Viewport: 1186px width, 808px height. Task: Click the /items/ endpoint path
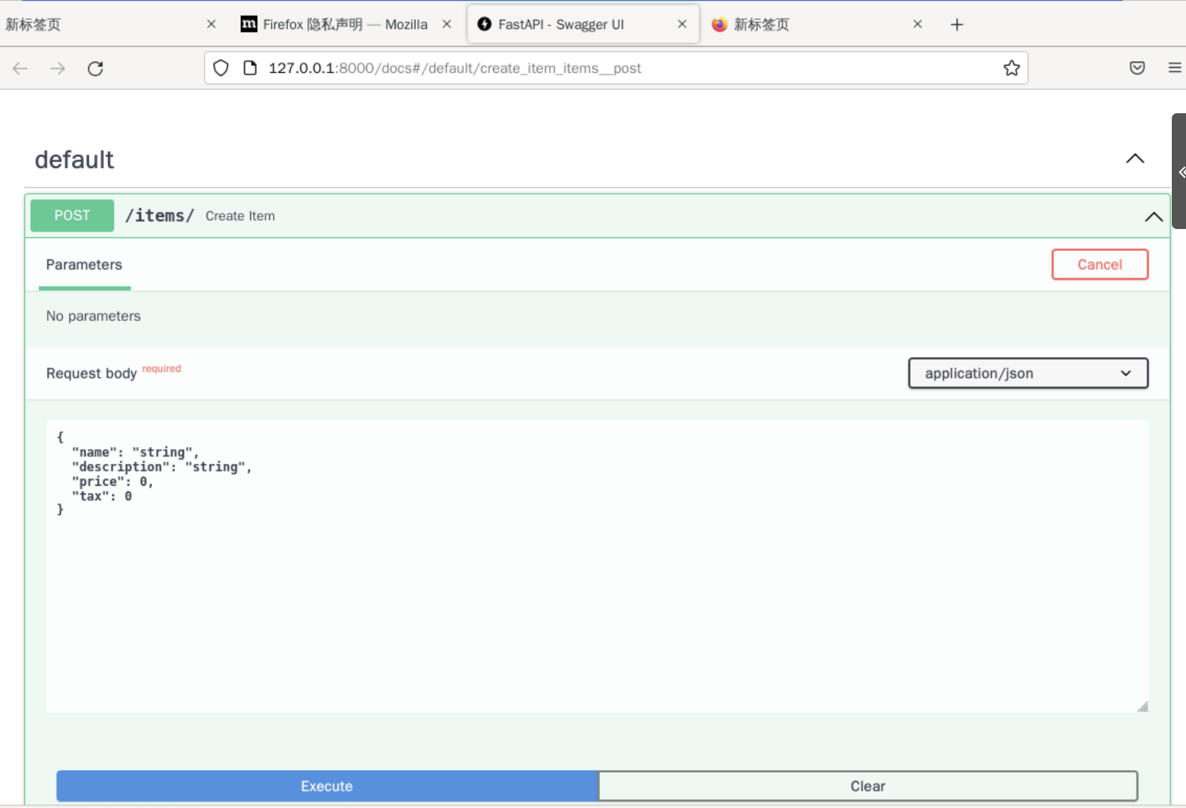coord(160,216)
